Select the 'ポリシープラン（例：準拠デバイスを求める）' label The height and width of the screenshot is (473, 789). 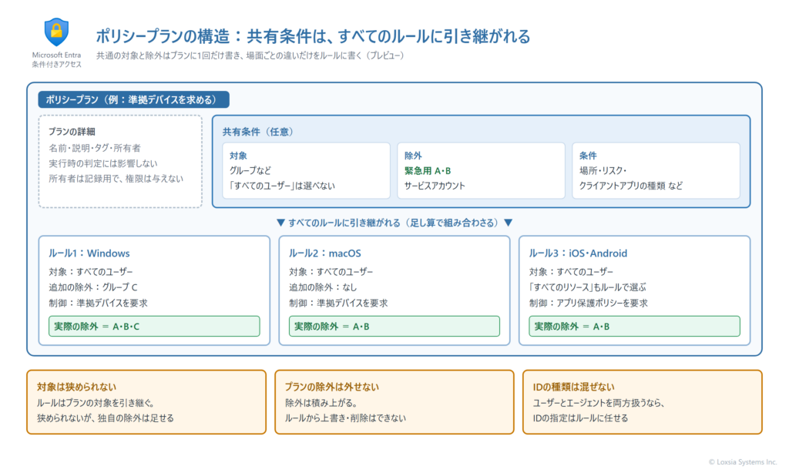coord(134,99)
